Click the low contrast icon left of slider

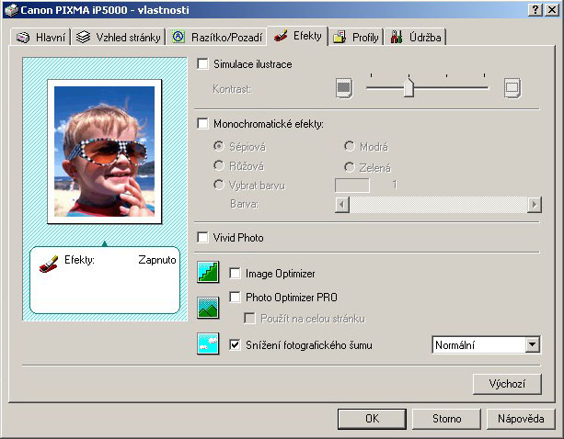343,88
